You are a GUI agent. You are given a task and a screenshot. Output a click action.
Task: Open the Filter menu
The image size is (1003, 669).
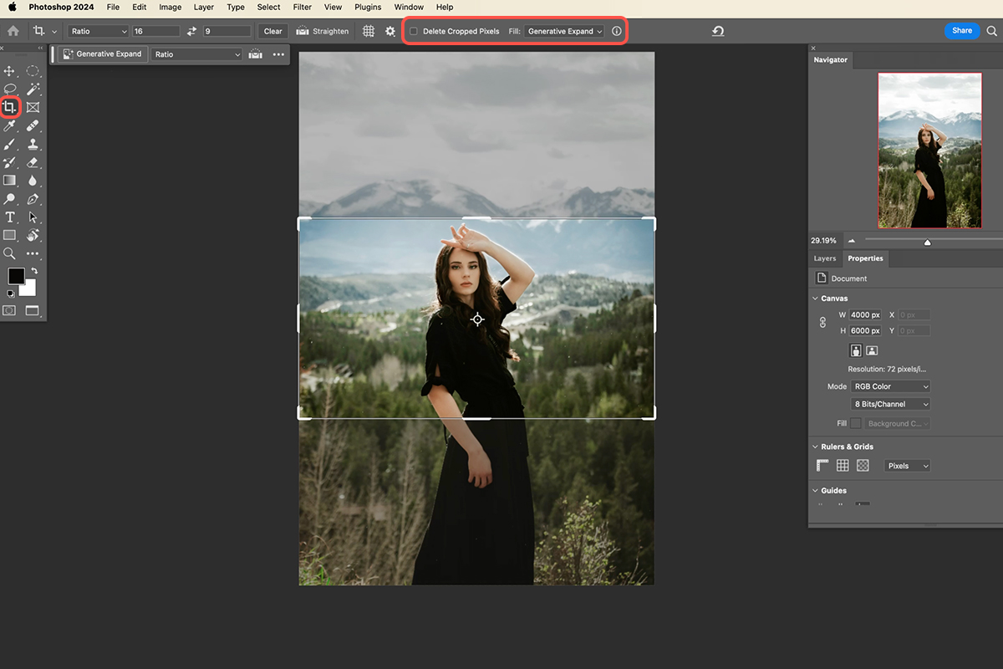click(x=303, y=7)
